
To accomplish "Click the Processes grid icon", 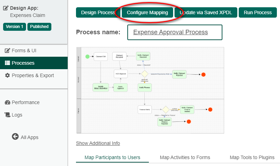I will click(x=7, y=63).
